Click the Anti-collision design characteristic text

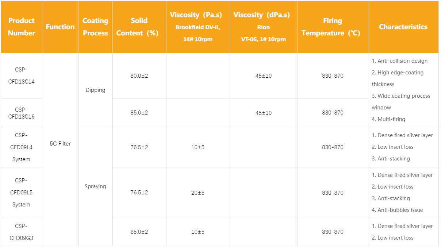(x=402, y=61)
